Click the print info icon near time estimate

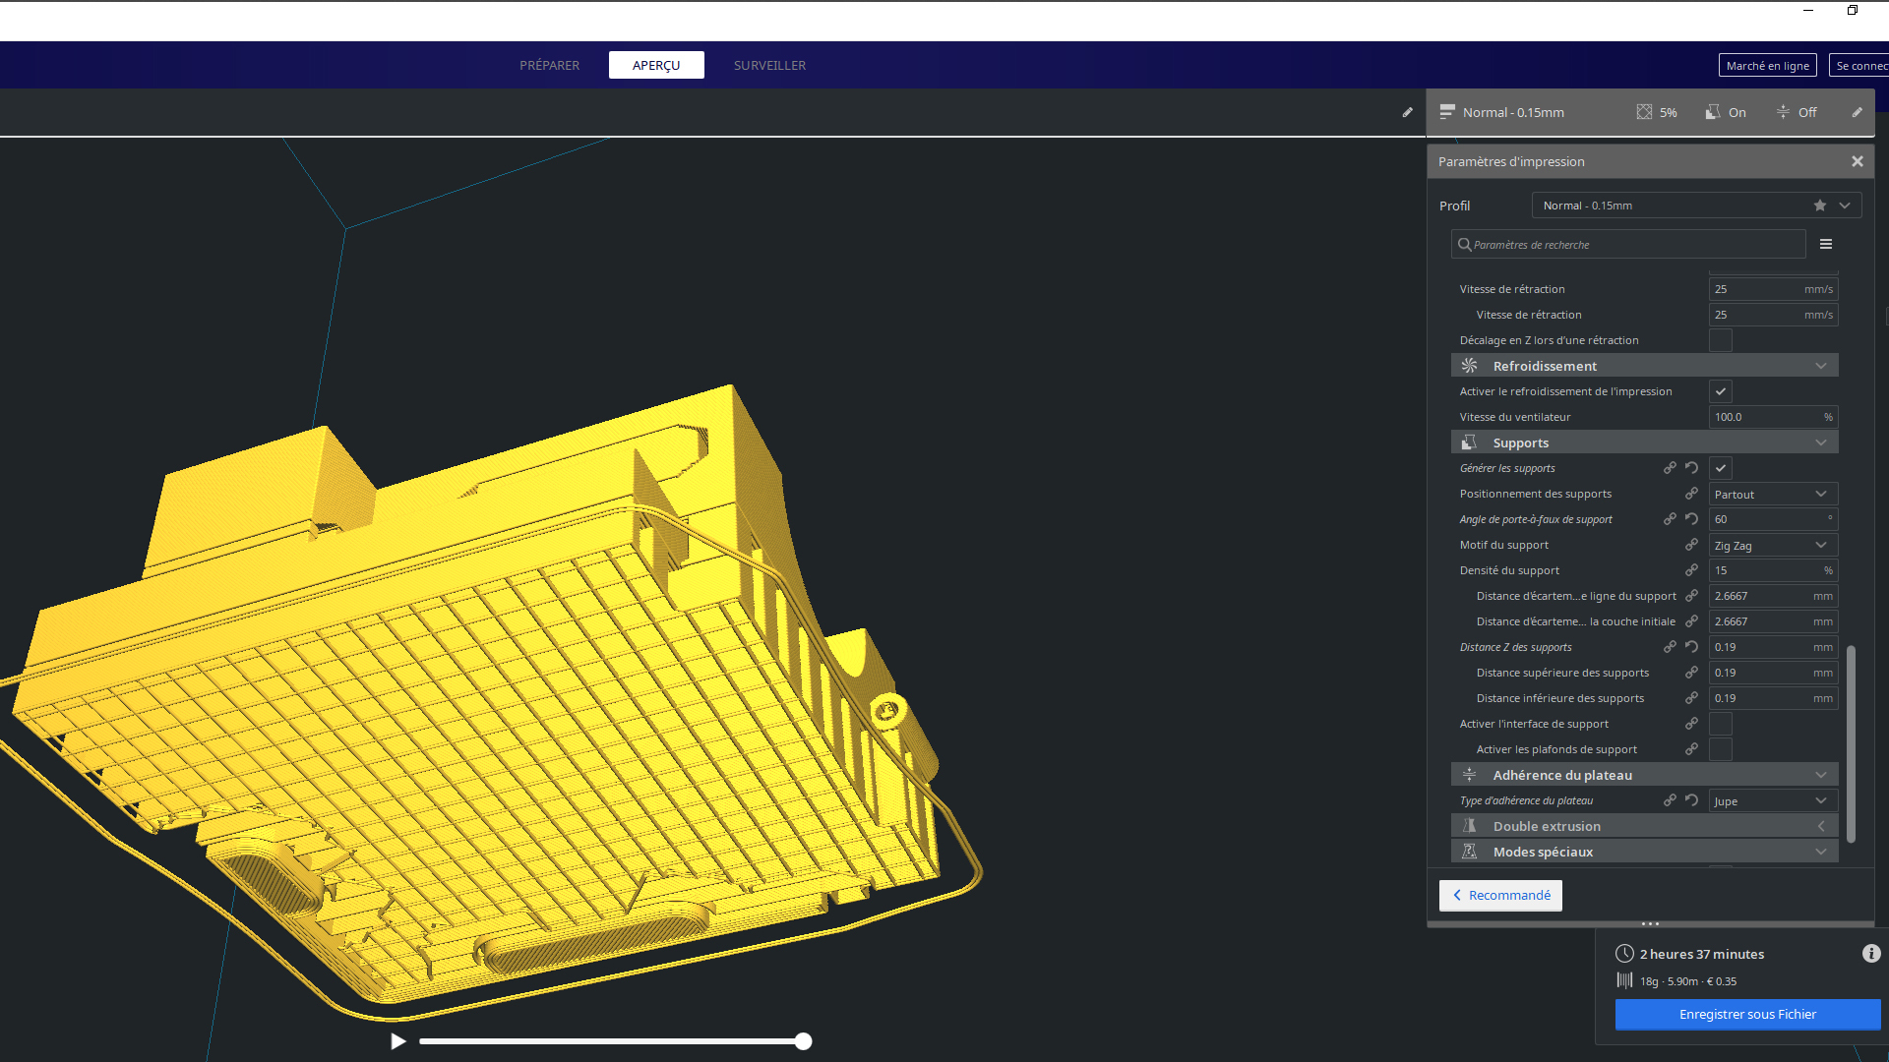point(1870,954)
